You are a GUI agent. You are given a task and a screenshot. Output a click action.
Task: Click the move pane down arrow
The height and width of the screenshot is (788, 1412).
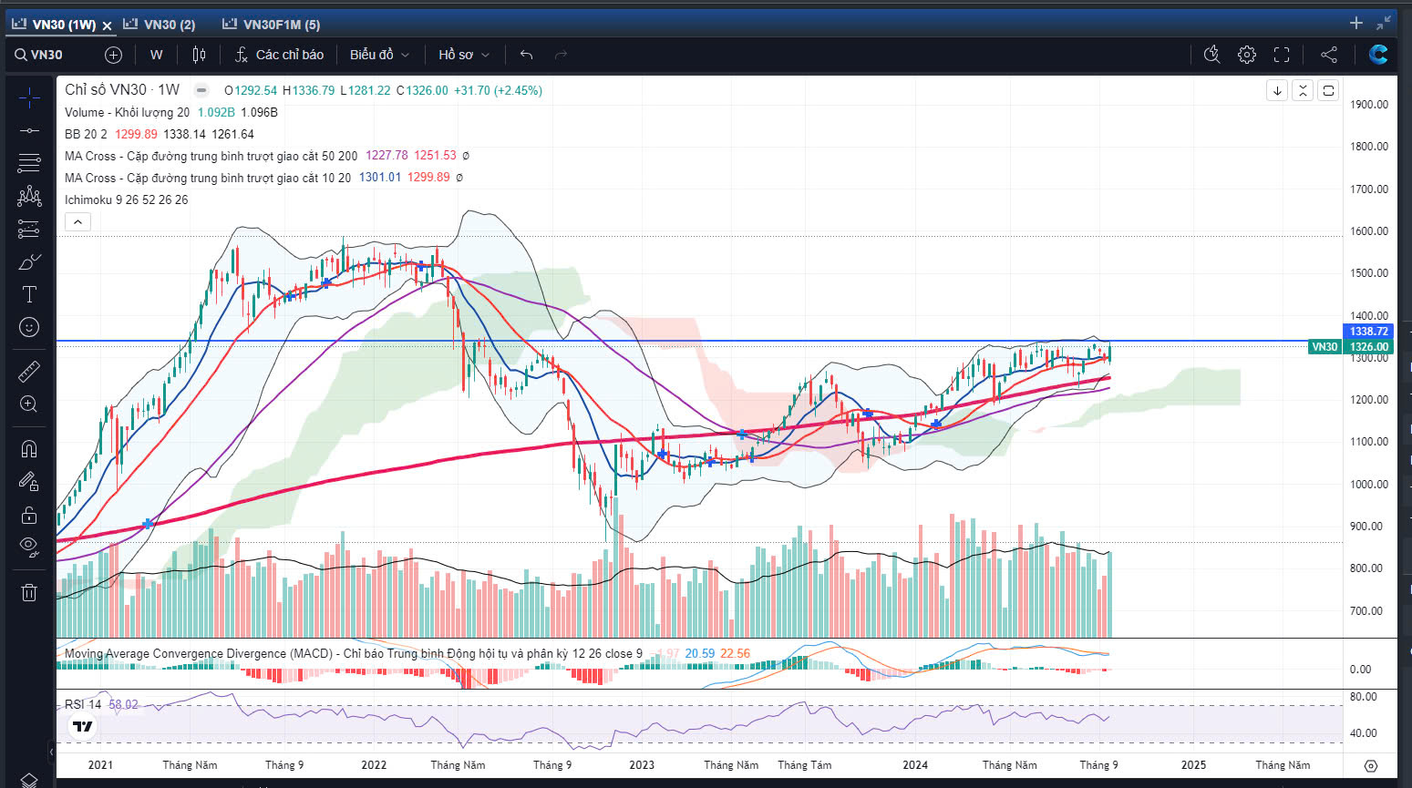click(x=1277, y=90)
